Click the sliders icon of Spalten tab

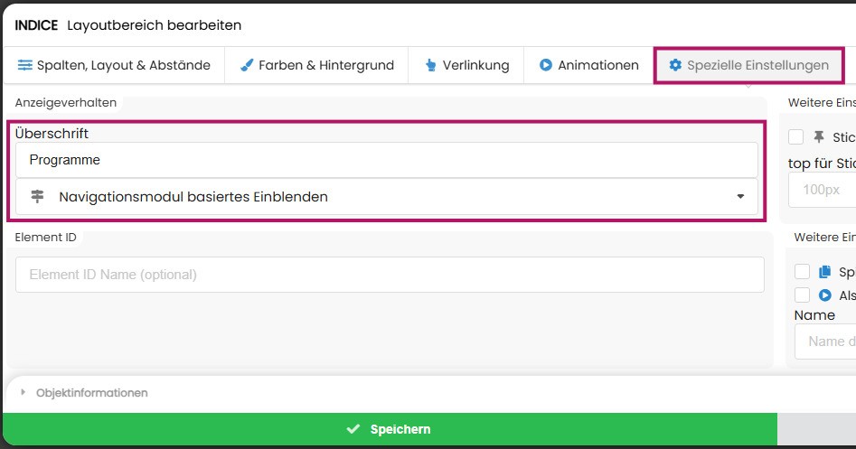click(x=24, y=65)
